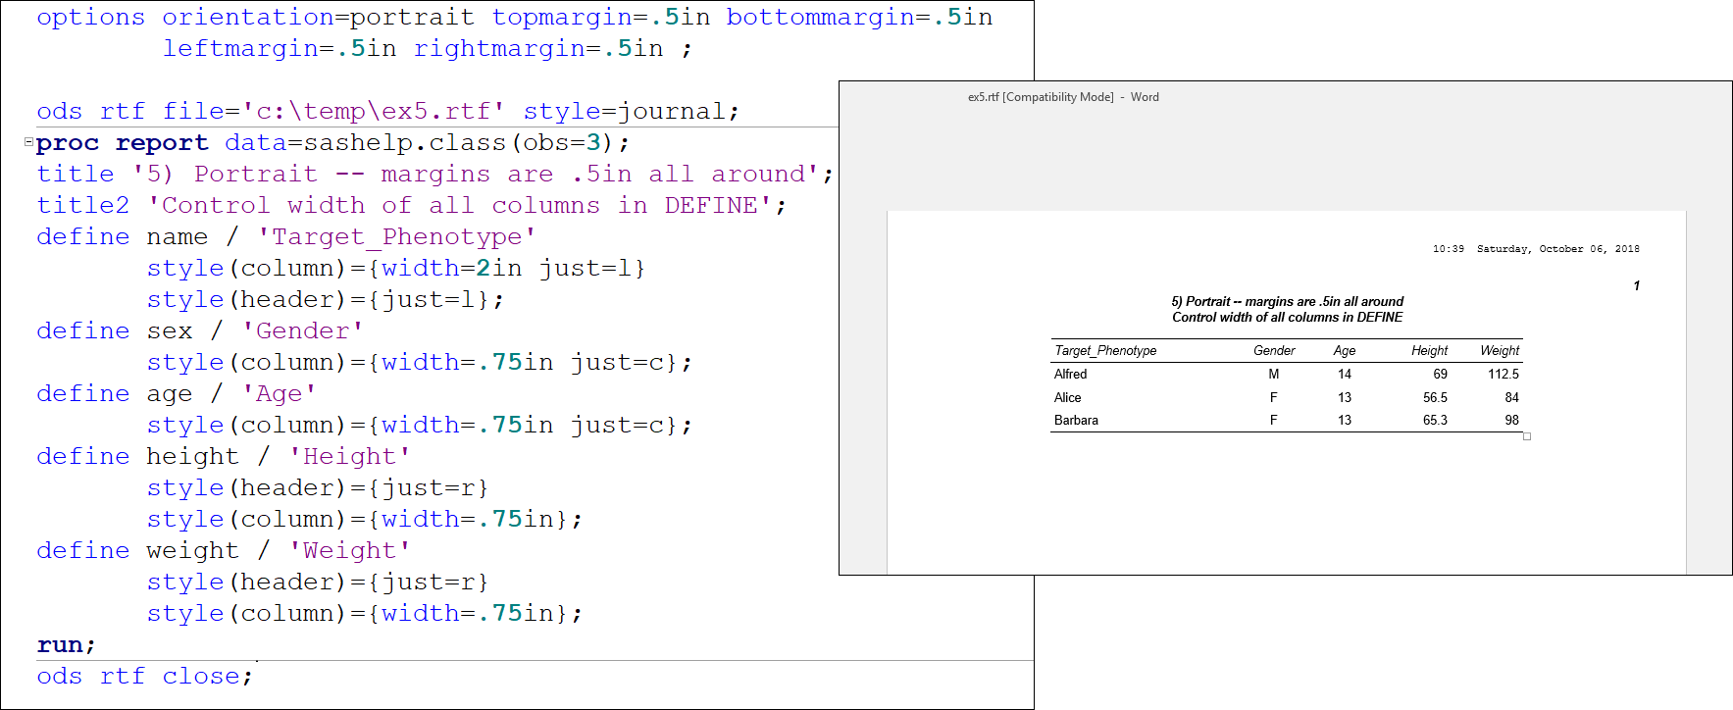Click the 'Height' column header in Word table
This screenshot has width=1733, height=710.
1429,350
